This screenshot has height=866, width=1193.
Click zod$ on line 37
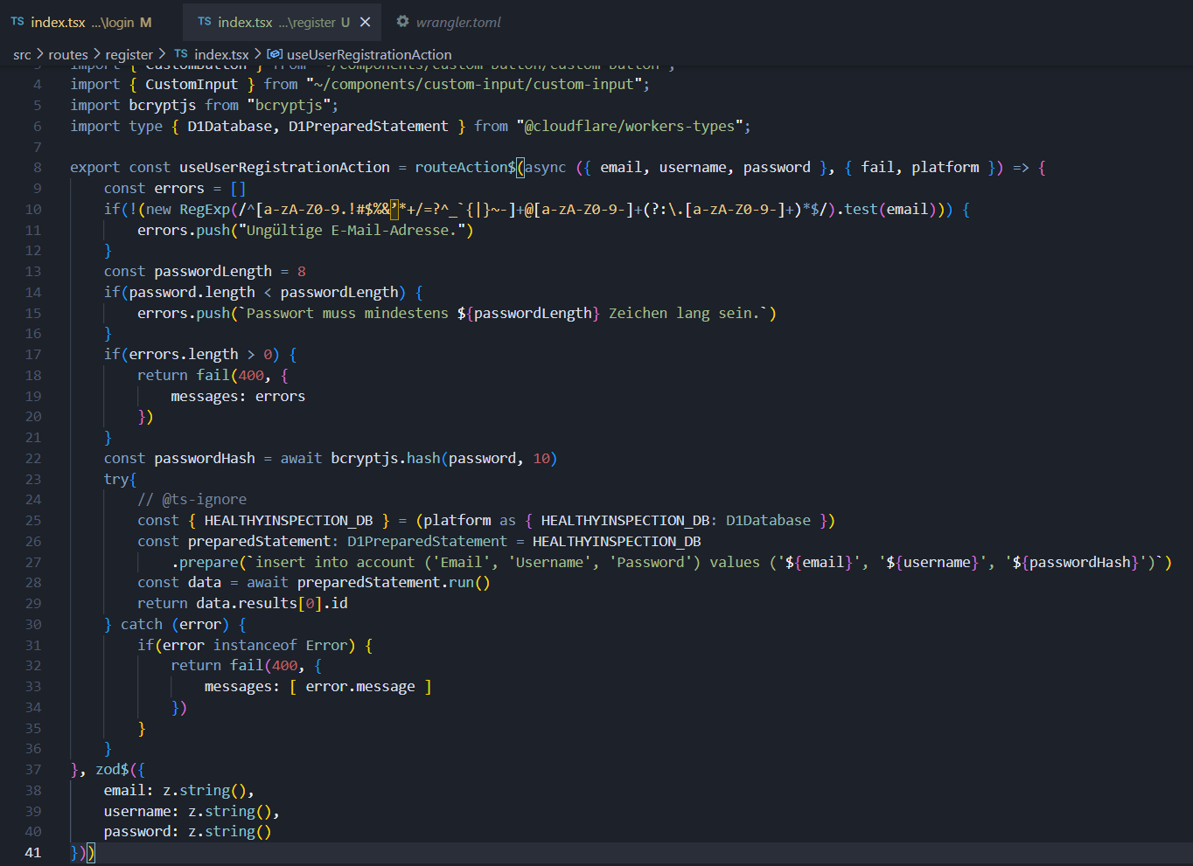pos(112,770)
